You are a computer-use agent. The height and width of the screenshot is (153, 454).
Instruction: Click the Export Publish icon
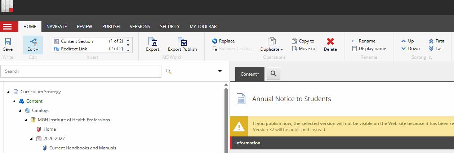click(182, 42)
